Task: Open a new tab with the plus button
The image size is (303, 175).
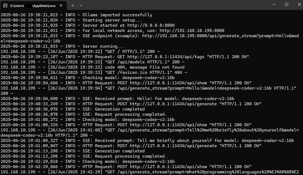Action: pos(73,6)
